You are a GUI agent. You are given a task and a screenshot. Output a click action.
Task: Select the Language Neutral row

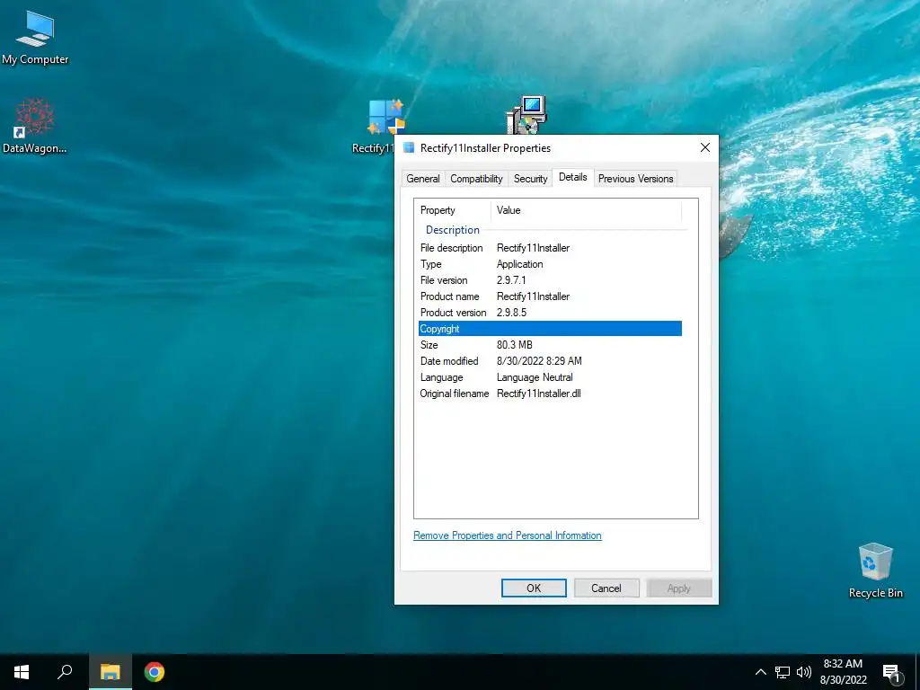[x=550, y=377]
